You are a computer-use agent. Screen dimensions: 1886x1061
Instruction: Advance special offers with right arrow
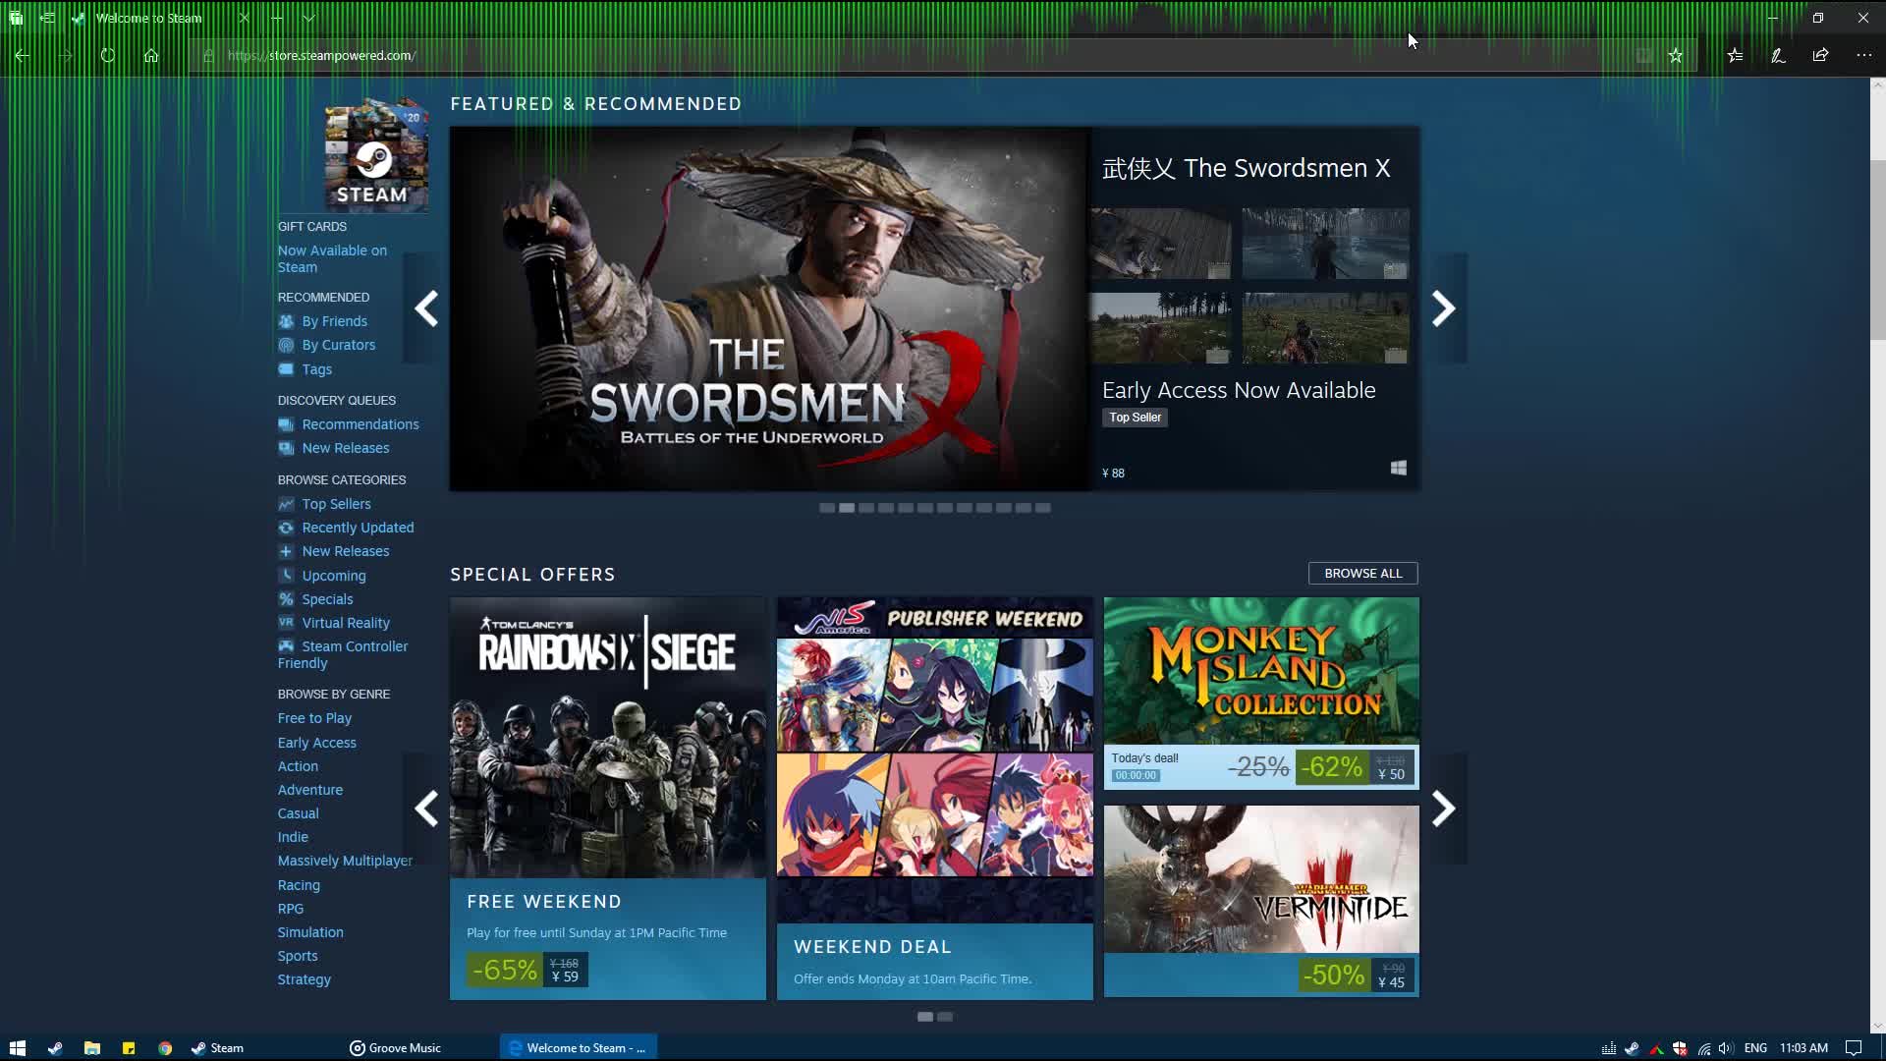(1443, 809)
